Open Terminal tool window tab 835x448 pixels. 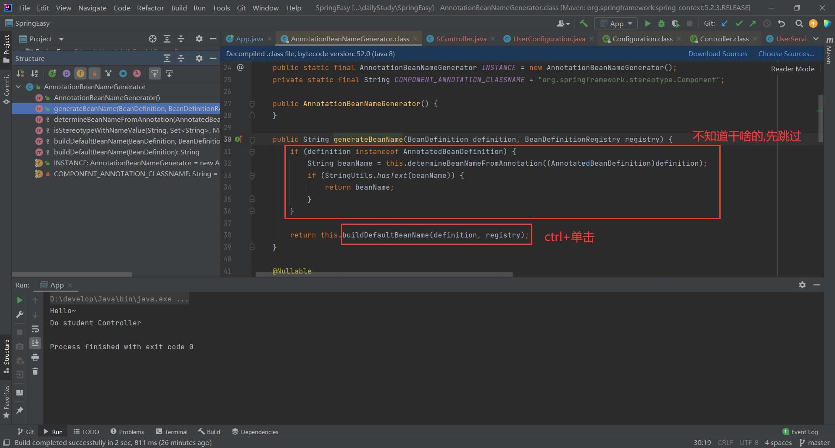point(172,431)
